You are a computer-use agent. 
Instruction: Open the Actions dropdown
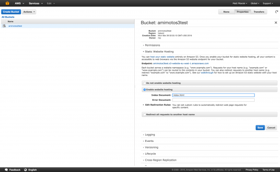coord(29,12)
